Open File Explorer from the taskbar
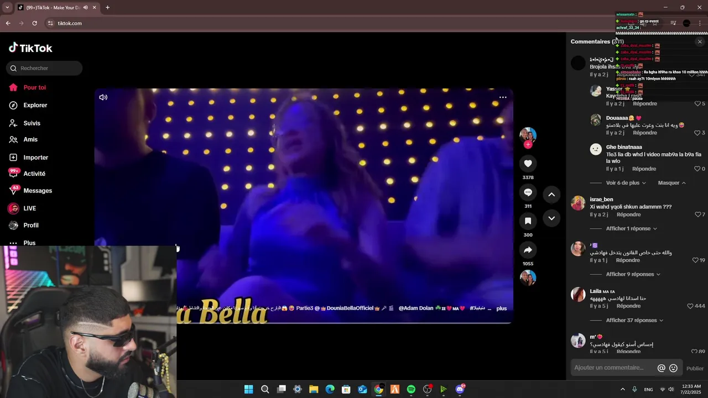Image resolution: width=708 pixels, height=398 pixels. point(314,389)
